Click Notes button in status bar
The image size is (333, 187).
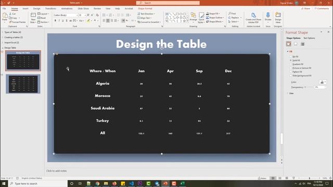coord(262,178)
